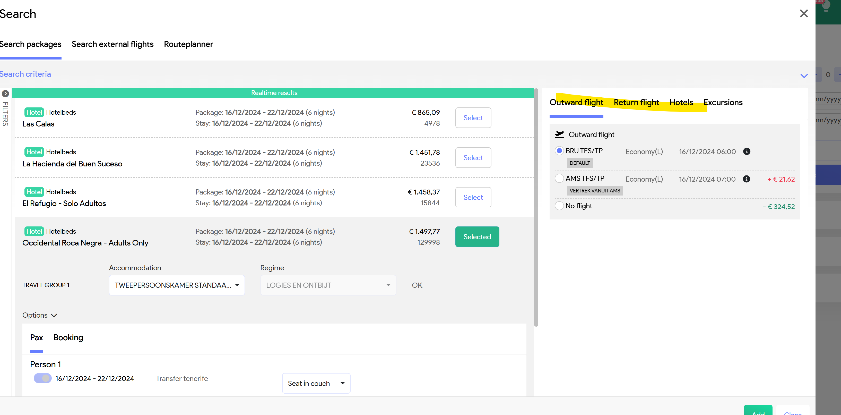This screenshot has width=841, height=415.
Task: Click the results list vertical scrollbar
Action: click(x=536, y=207)
